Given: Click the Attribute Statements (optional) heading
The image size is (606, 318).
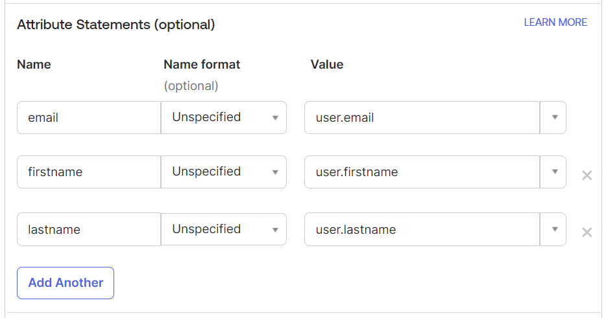Looking at the screenshot, I should (x=115, y=25).
